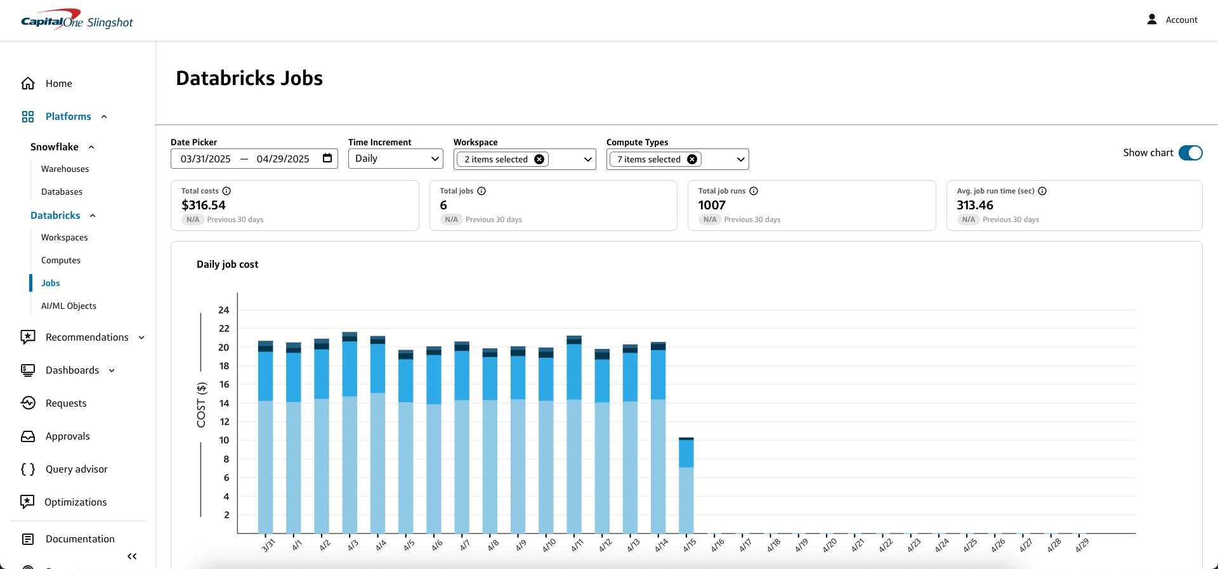Click the Databricks Jobs page heading

pos(249,78)
